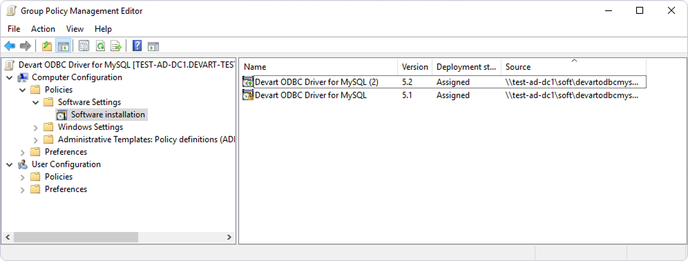Image resolution: width=688 pixels, height=261 pixels.
Task: Click the blue Help question mark icon
Action: click(137, 46)
